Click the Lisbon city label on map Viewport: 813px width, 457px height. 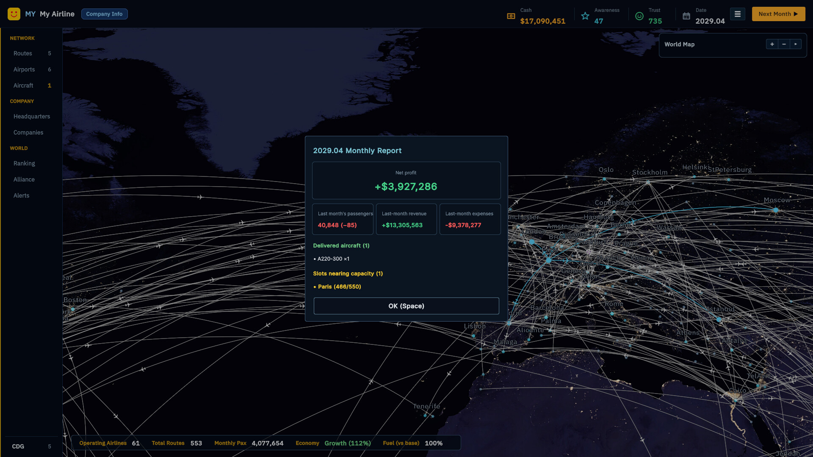475,326
